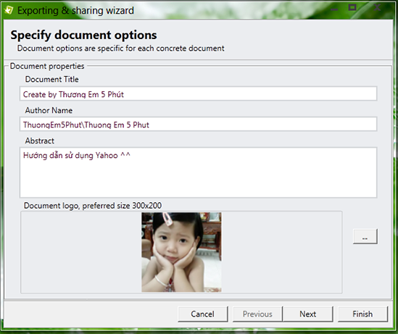Click the Exporting & sharing wizard title text
Screen dimensions: 398x334
(x=75, y=11)
